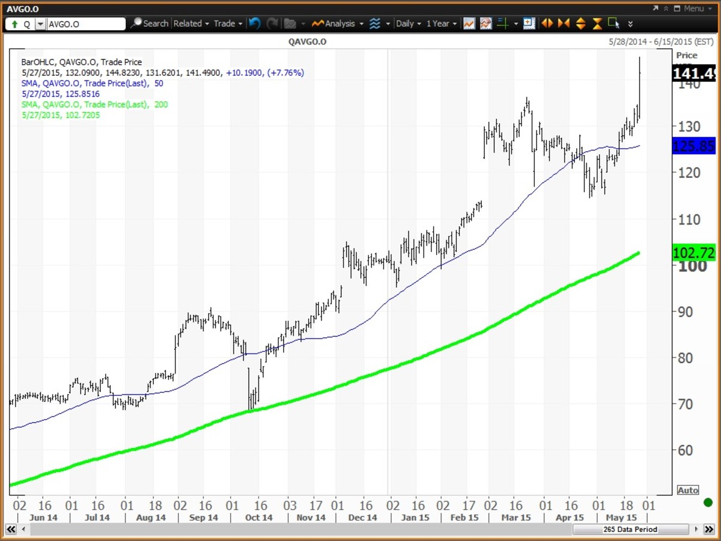Open the Related menu
This screenshot has width=721, height=541.
pos(190,23)
